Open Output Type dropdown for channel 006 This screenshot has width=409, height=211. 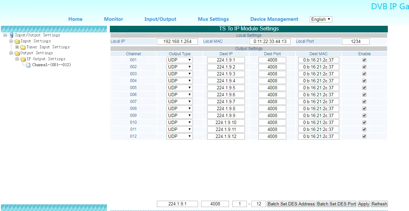pos(180,95)
